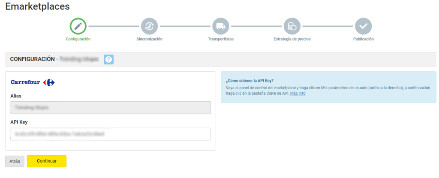Image resolution: width=439 pixels, height=178 pixels.
Task: Switch to the Sincronización step label
Action: click(x=149, y=39)
